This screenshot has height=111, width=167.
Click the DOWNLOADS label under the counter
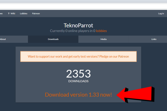click(x=78, y=81)
